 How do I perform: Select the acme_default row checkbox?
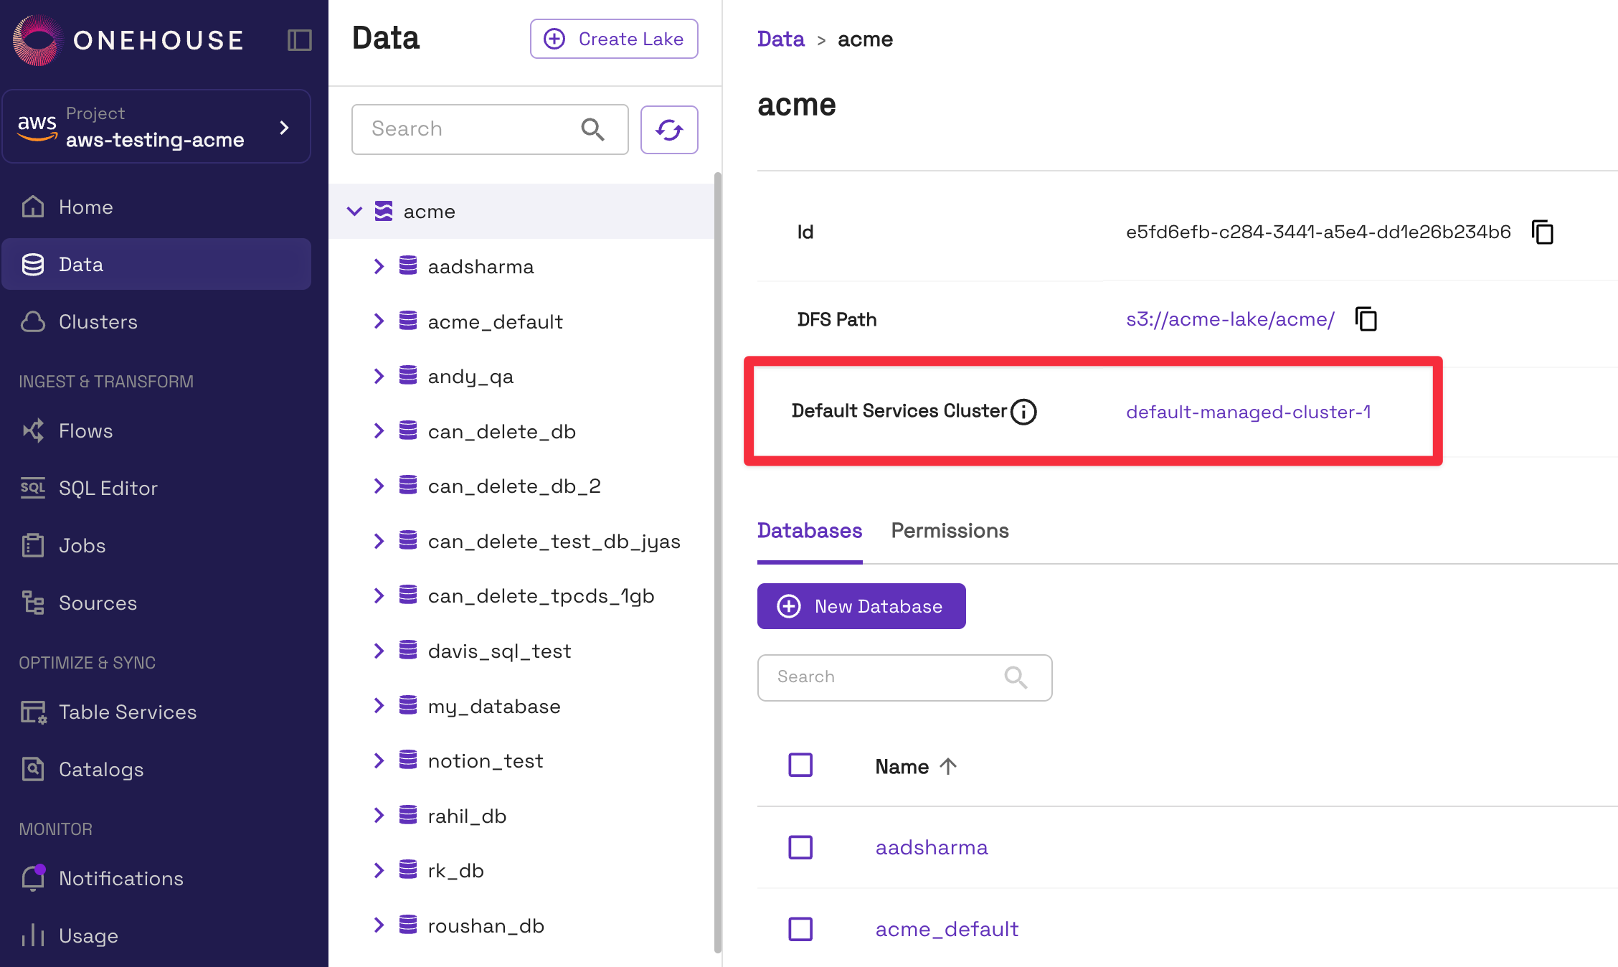coord(800,929)
